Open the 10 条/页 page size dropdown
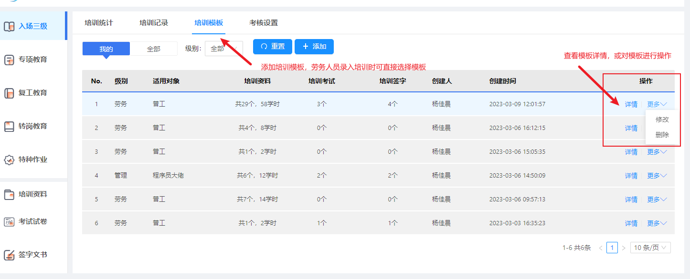 651,248
